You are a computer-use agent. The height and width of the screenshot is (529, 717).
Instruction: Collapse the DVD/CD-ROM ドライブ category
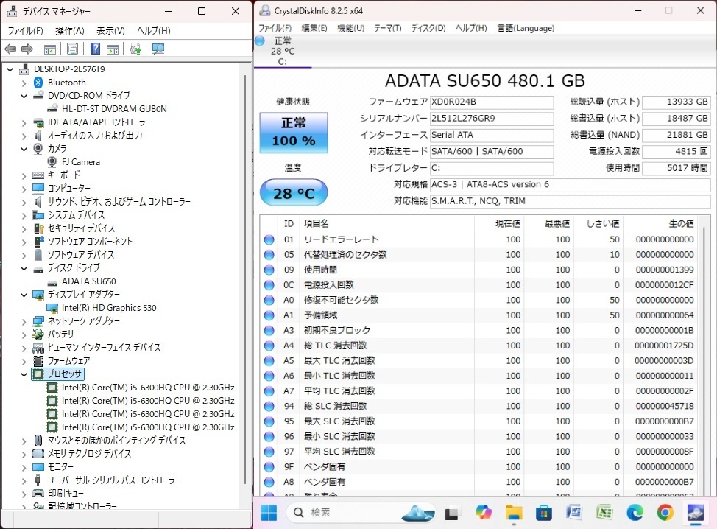coord(24,96)
